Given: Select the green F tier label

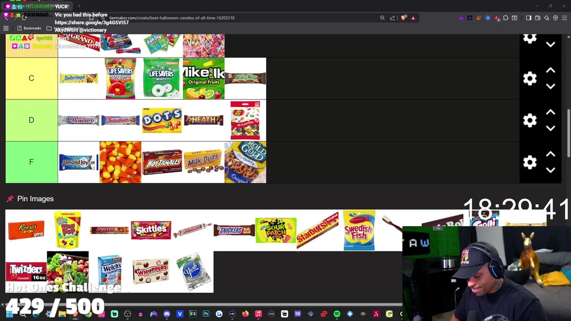Looking at the screenshot, I should pos(31,162).
